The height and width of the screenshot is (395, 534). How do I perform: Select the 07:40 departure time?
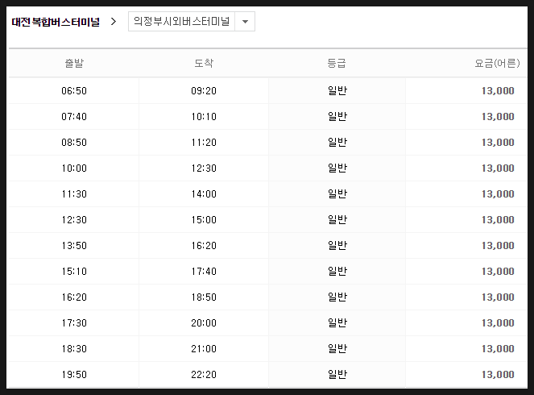click(x=74, y=117)
